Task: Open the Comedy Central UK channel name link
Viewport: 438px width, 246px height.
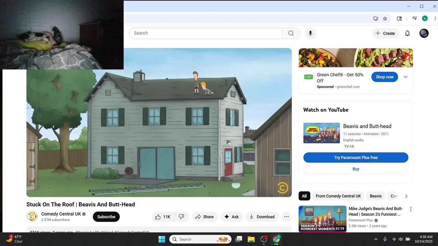Action: click(61, 214)
